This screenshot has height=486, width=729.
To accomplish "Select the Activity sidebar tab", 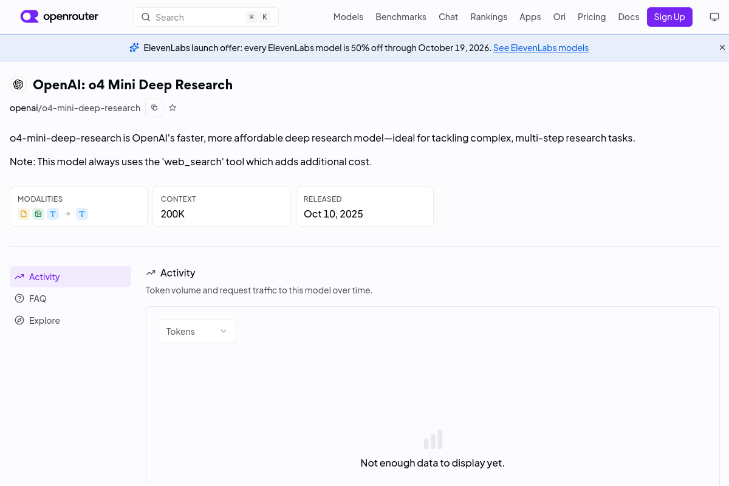I will click(x=70, y=276).
